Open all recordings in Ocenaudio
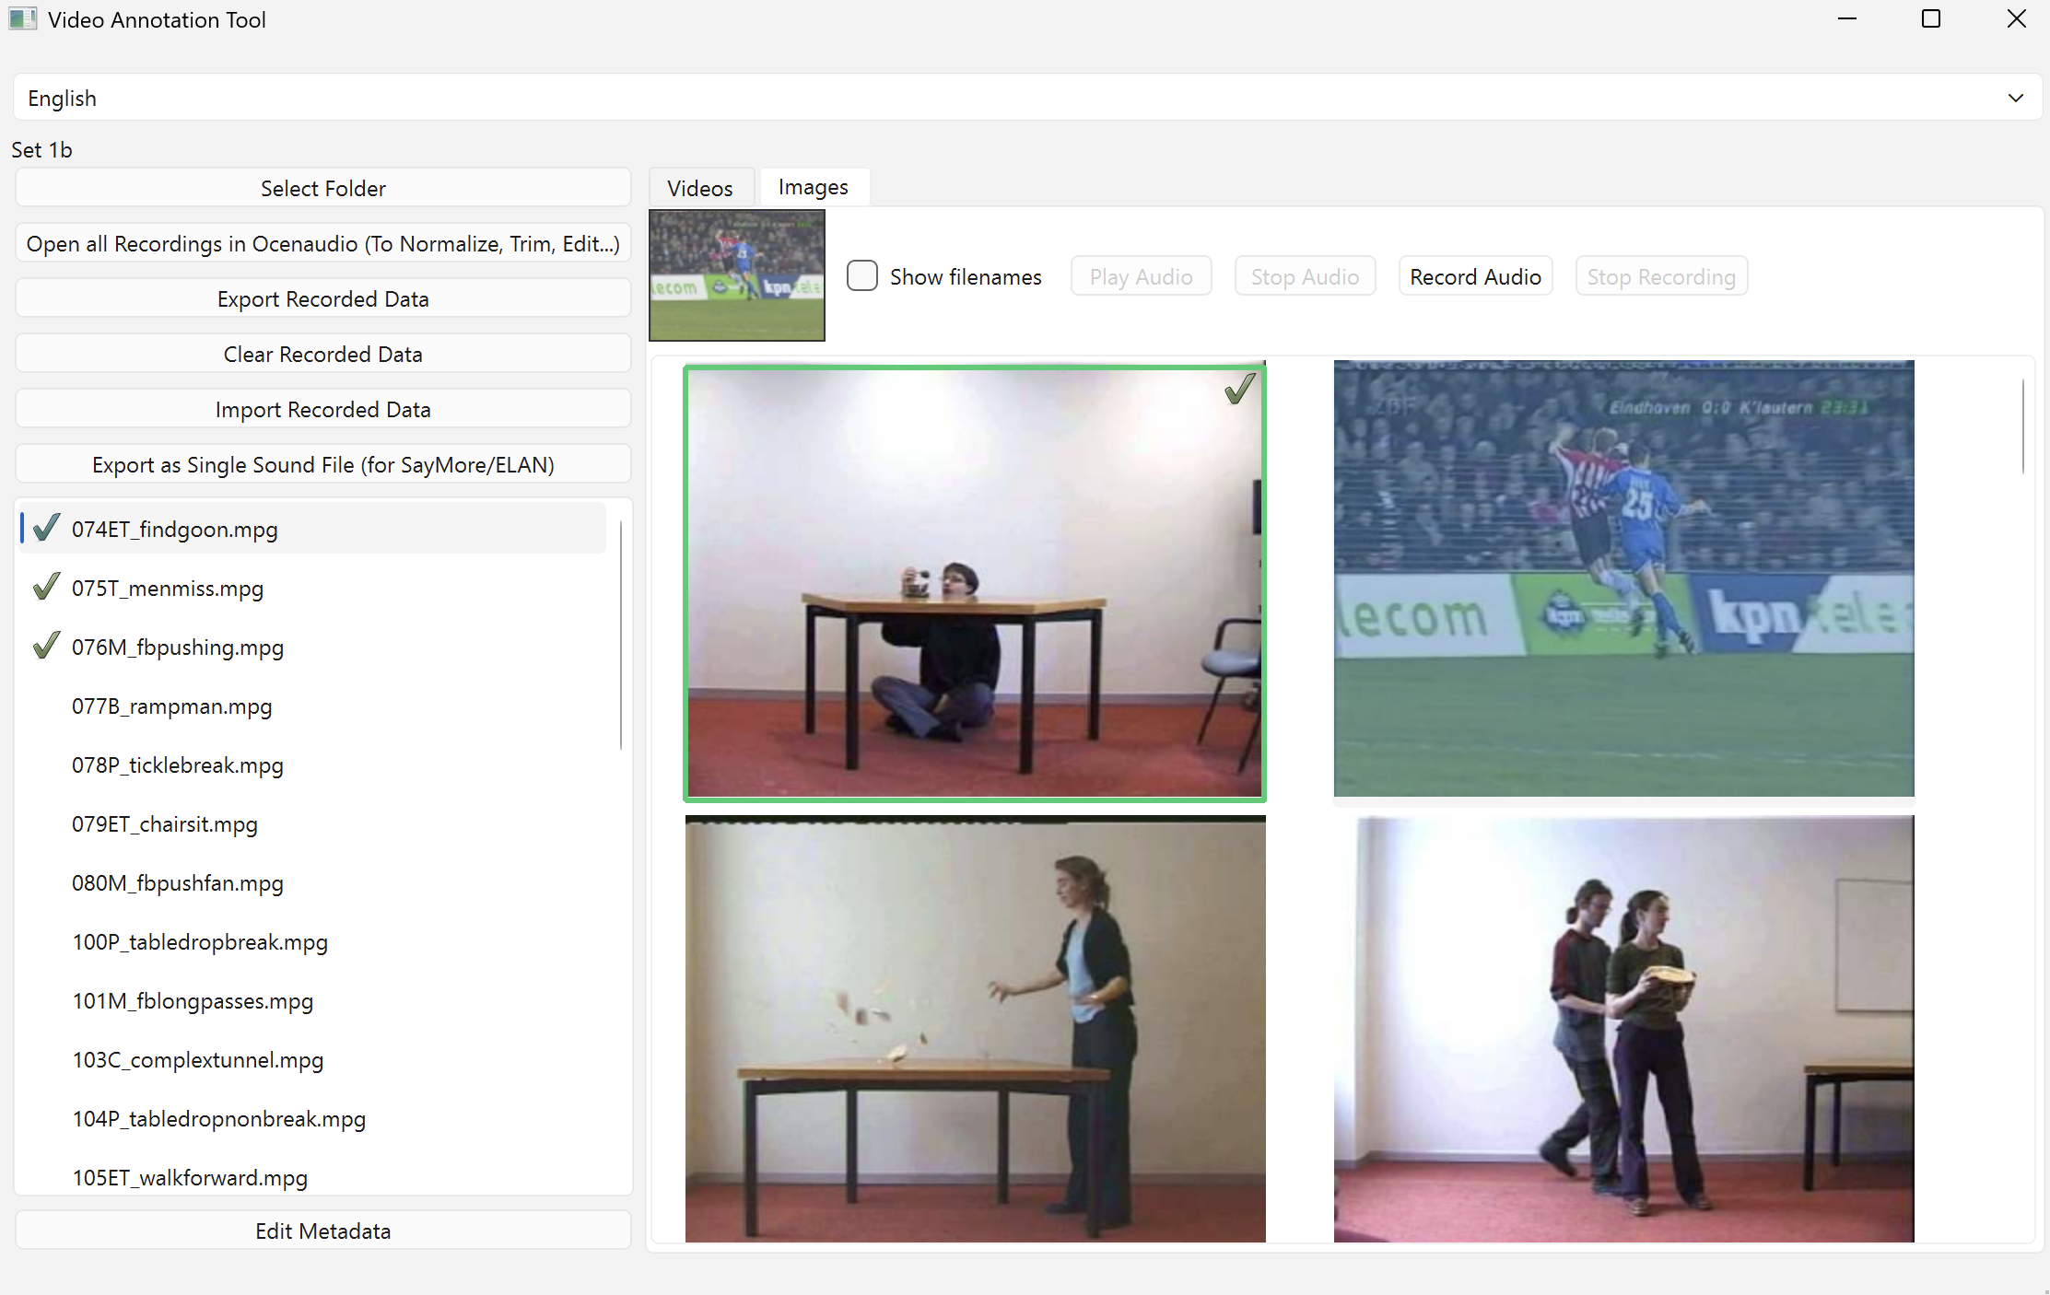This screenshot has width=2050, height=1295. coord(322,243)
